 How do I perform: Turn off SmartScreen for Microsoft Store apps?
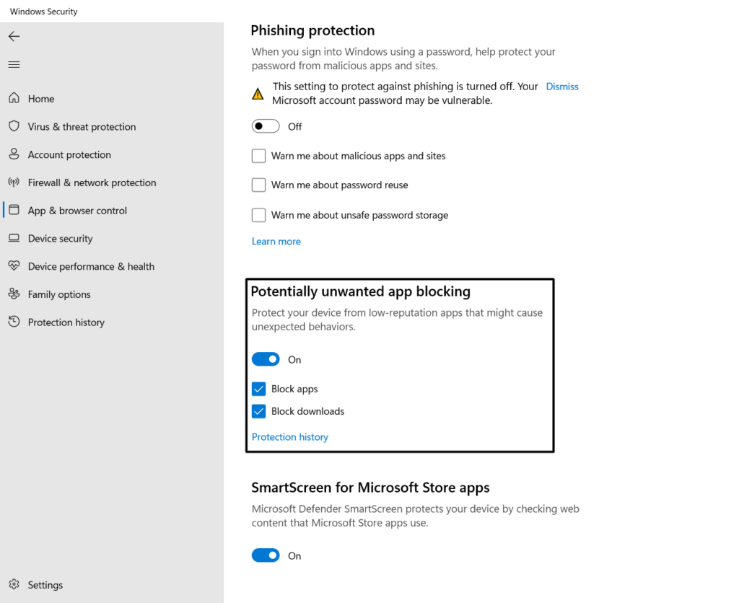pyautogui.click(x=266, y=555)
